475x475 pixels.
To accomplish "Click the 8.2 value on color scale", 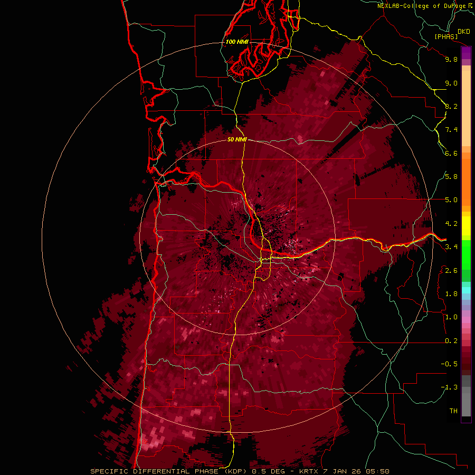I will [x=451, y=106].
